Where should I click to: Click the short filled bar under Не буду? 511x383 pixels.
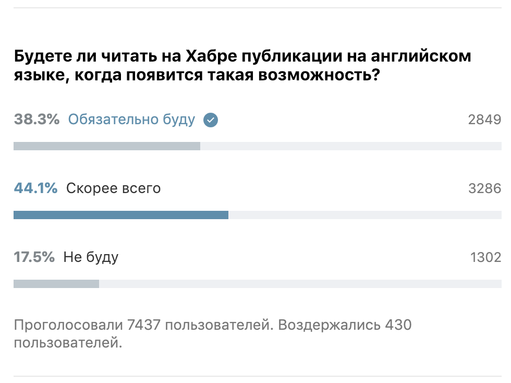[56, 284]
